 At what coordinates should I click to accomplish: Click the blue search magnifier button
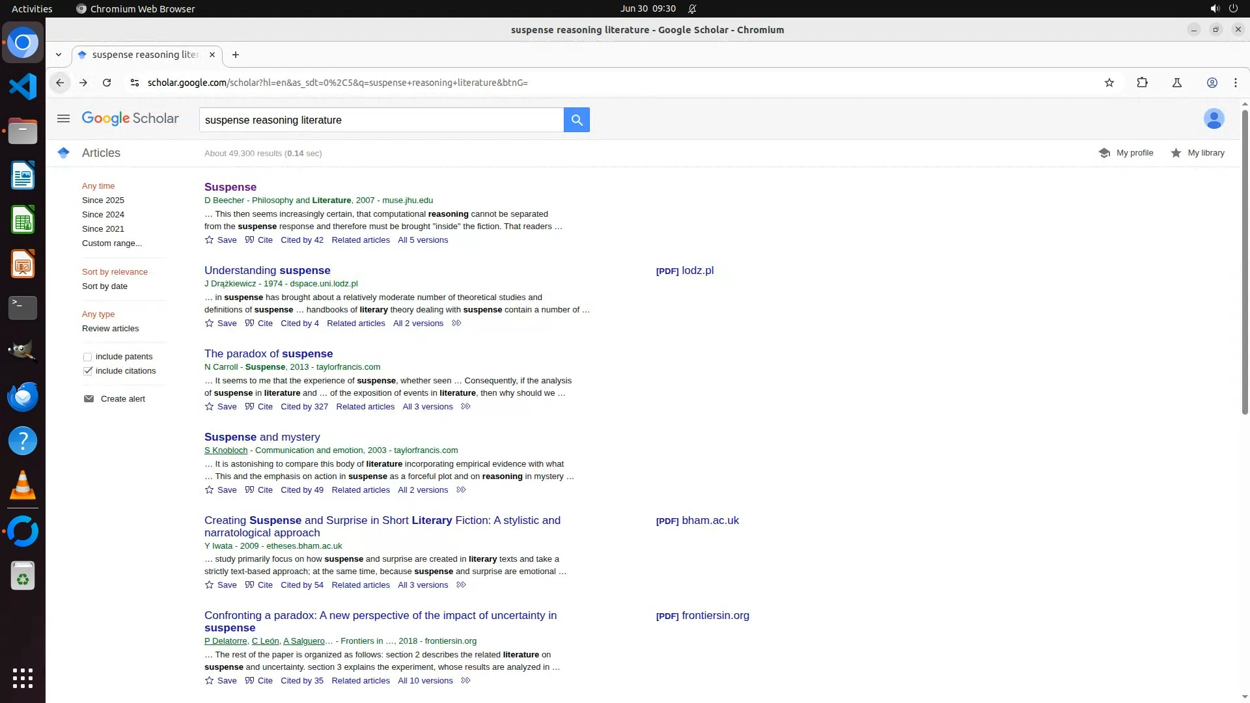(576, 120)
